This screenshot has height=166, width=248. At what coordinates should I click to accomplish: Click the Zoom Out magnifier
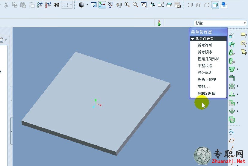pos(136,5)
